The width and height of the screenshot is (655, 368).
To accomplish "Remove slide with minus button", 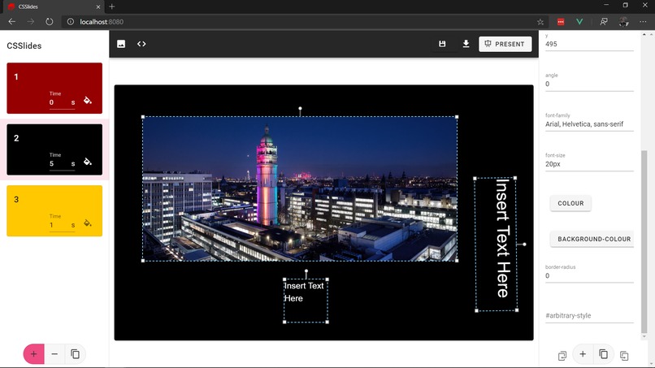I will (x=54, y=354).
